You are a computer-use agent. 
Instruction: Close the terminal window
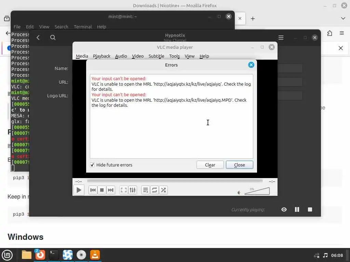coord(229,16)
